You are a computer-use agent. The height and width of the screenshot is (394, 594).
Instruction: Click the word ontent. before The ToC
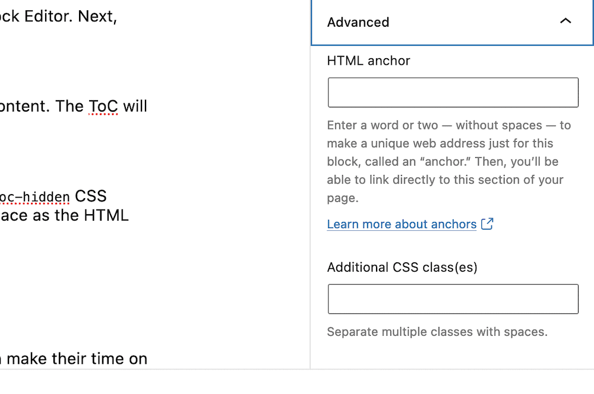click(25, 106)
